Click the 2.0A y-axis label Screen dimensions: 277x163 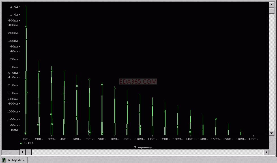click(14, 7)
